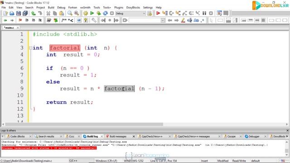Image resolution: width=290 pixels, height=163 pixels.
Task: Build and run icon
Action: pyautogui.click(x=99, y=13)
